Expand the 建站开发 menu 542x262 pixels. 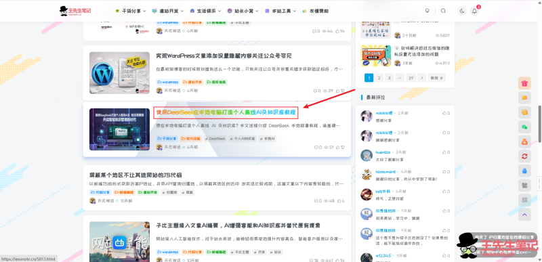pyautogui.click(x=167, y=11)
